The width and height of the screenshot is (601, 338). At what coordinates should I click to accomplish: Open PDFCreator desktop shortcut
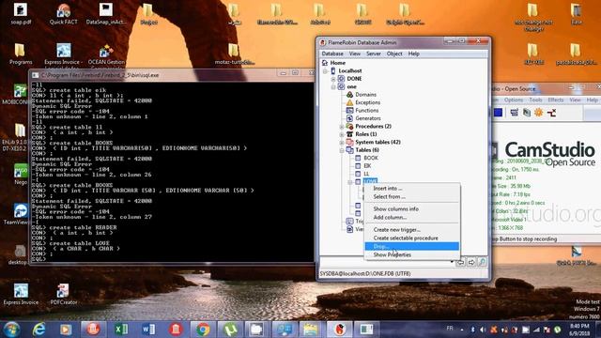tap(63, 294)
